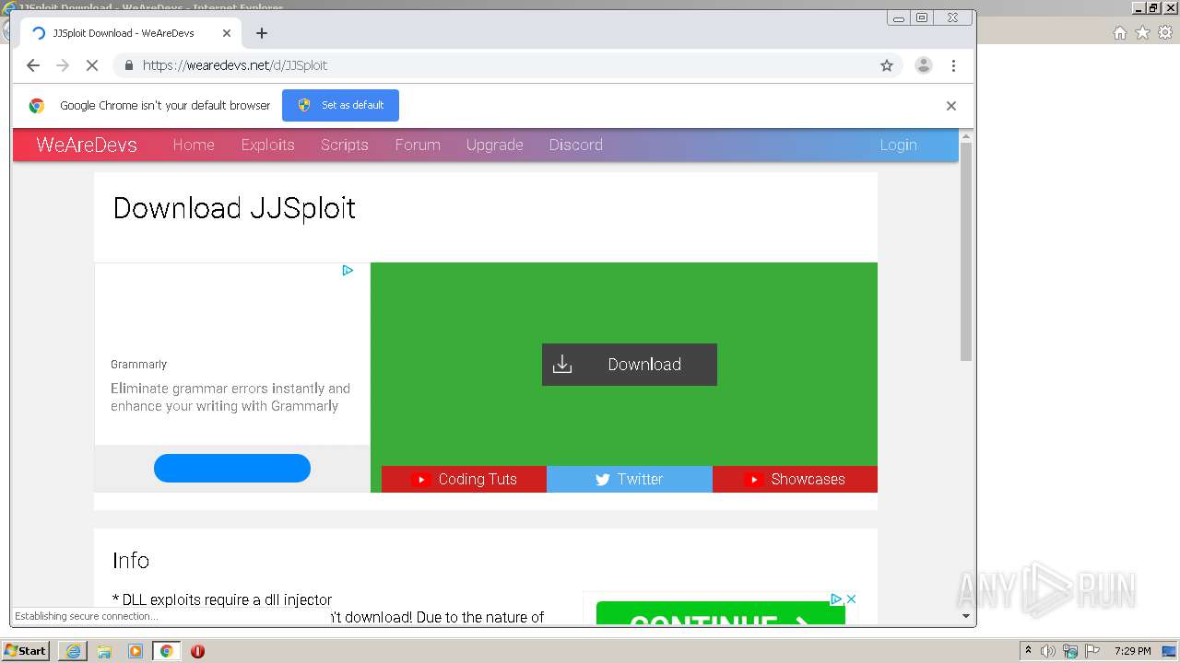Open the Showcases YouTube button

795,479
